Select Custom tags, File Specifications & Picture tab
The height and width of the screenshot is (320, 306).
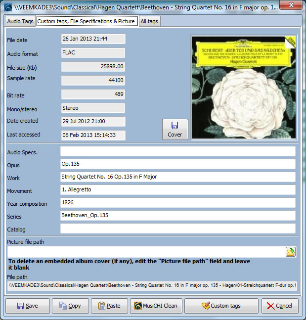(86, 21)
